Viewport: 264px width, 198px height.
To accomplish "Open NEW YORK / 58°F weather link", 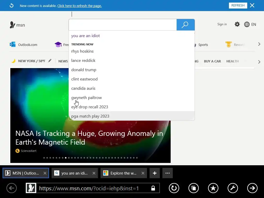I will tap(32, 61).
